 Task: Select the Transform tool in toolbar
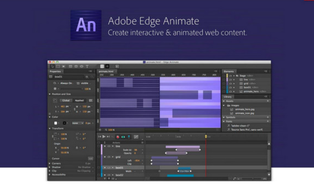[x=58, y=66]
